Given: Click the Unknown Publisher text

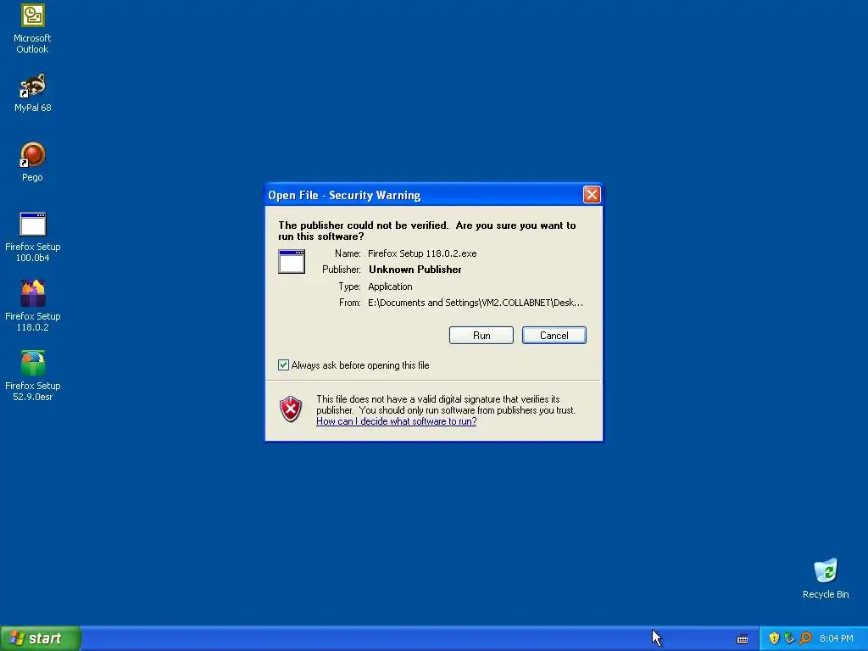Looking at the screenshot, I should pyautogui.click(x=415, y=270).
